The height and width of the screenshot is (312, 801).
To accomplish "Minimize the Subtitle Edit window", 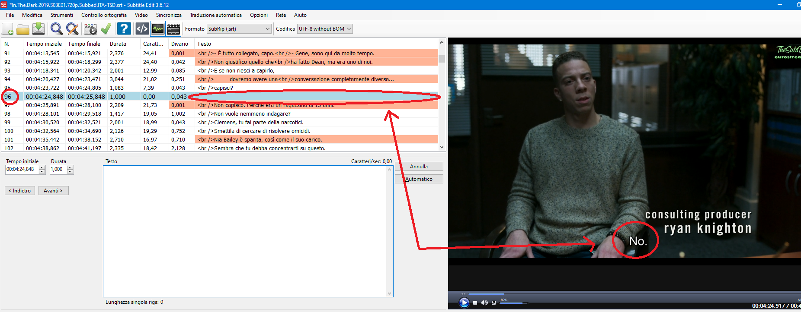I will click(x=780, y=5).
